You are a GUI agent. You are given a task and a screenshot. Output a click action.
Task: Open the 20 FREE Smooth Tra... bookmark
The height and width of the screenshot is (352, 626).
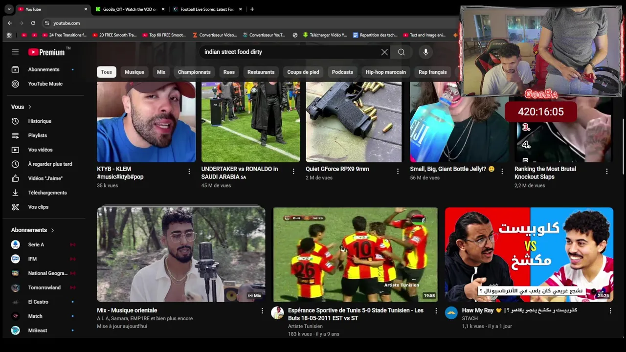(x=114, y=35)
